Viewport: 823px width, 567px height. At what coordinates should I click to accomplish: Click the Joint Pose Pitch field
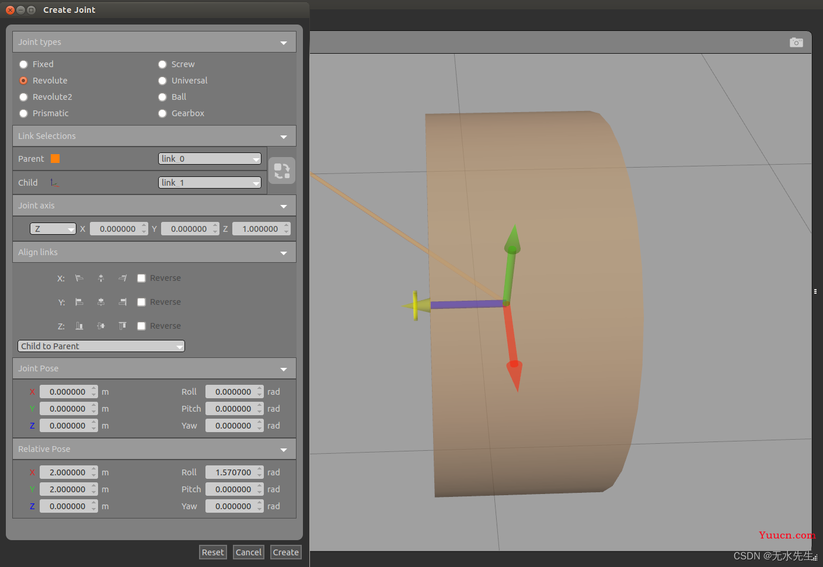235,409
